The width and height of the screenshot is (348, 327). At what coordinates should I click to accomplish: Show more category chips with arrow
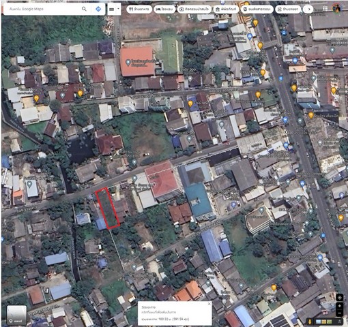pyautogui.click(x=308, y=10)
